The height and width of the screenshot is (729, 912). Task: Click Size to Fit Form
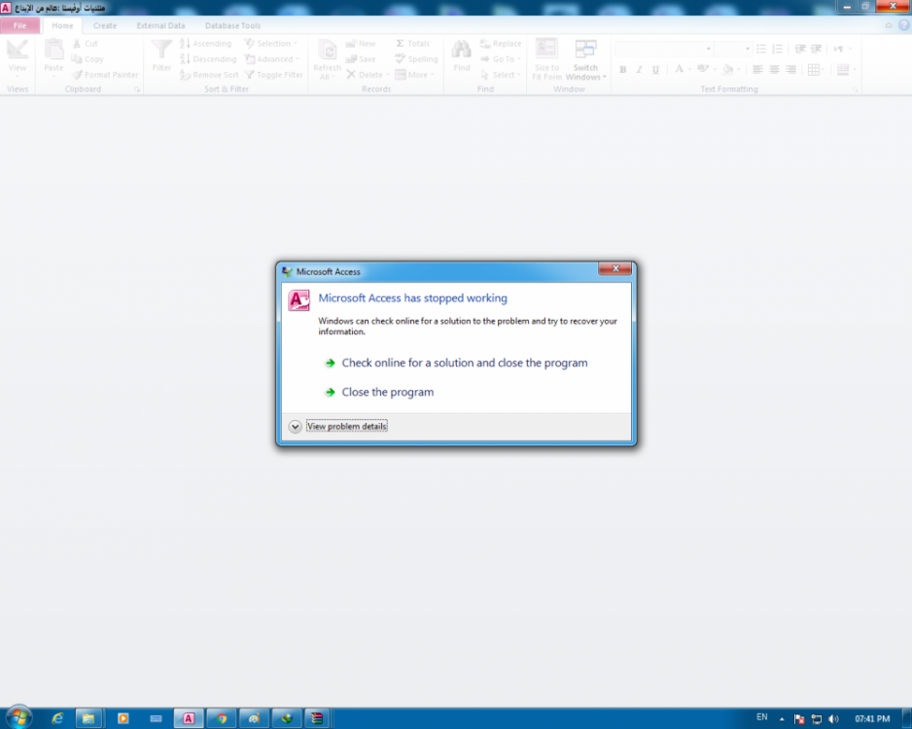point(546,59)
